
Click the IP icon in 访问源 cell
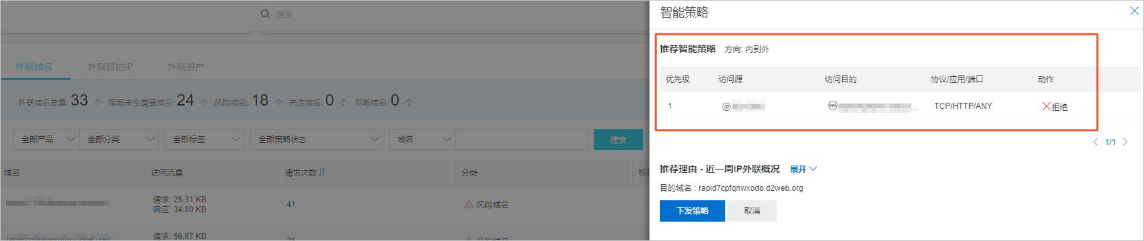point(726,106)
